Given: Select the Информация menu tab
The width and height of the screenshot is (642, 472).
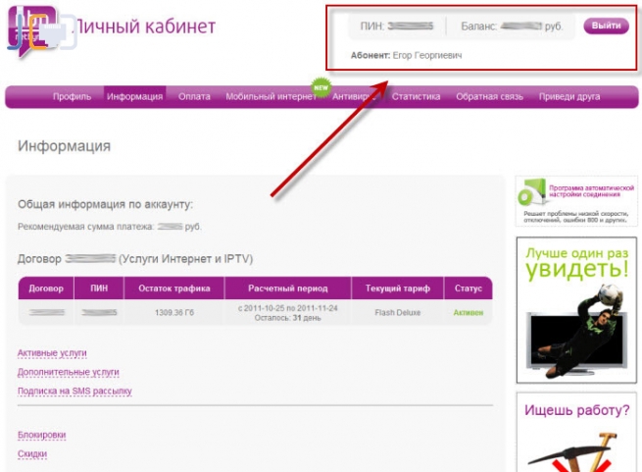Looking at the screenshot, I should pyautogui.click(x=134, y=97).
